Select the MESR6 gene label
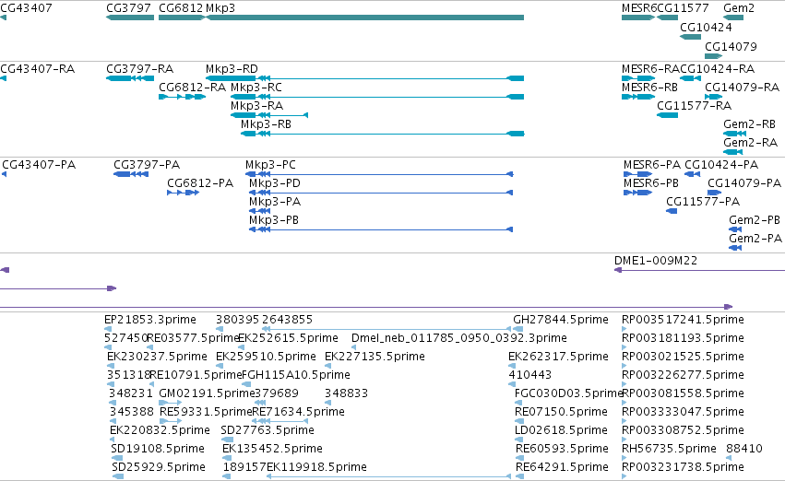The width and height of the screenshot is (785, 481). [639, 8]
